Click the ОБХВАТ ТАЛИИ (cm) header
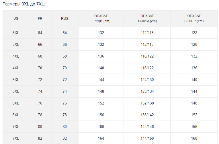Screen dimensions: 219x144 pyautogui.click(x=147, y=19)
